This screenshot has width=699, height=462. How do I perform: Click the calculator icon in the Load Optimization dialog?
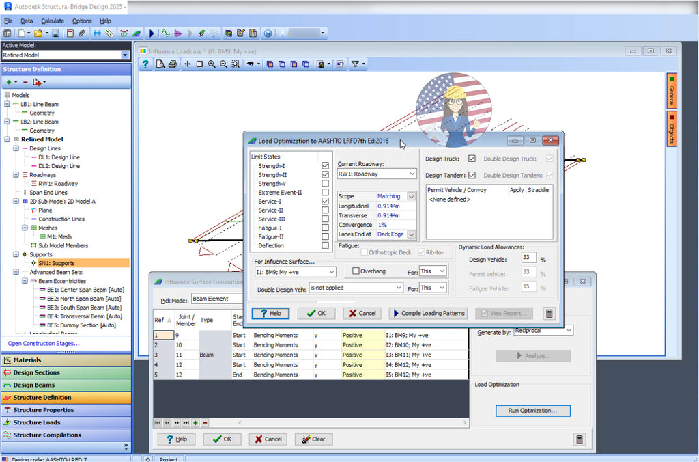[x=550, y=313]
